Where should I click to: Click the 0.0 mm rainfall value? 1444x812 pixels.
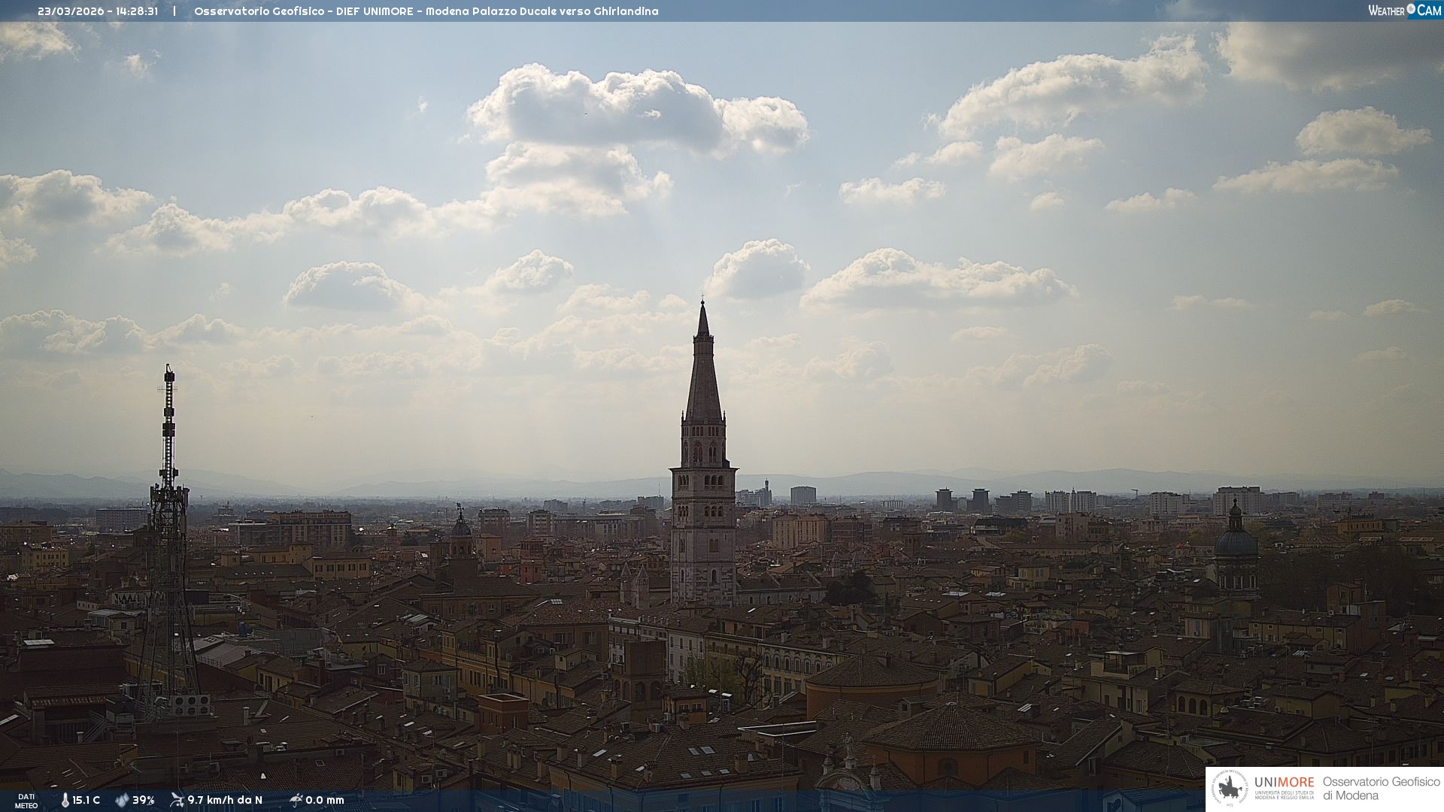[x=324, y=801]
